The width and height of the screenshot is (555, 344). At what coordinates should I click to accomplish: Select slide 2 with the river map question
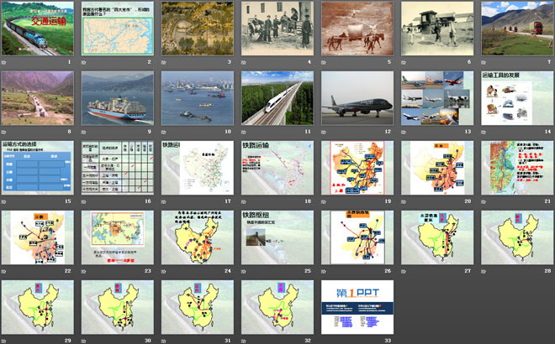point(118,29)
